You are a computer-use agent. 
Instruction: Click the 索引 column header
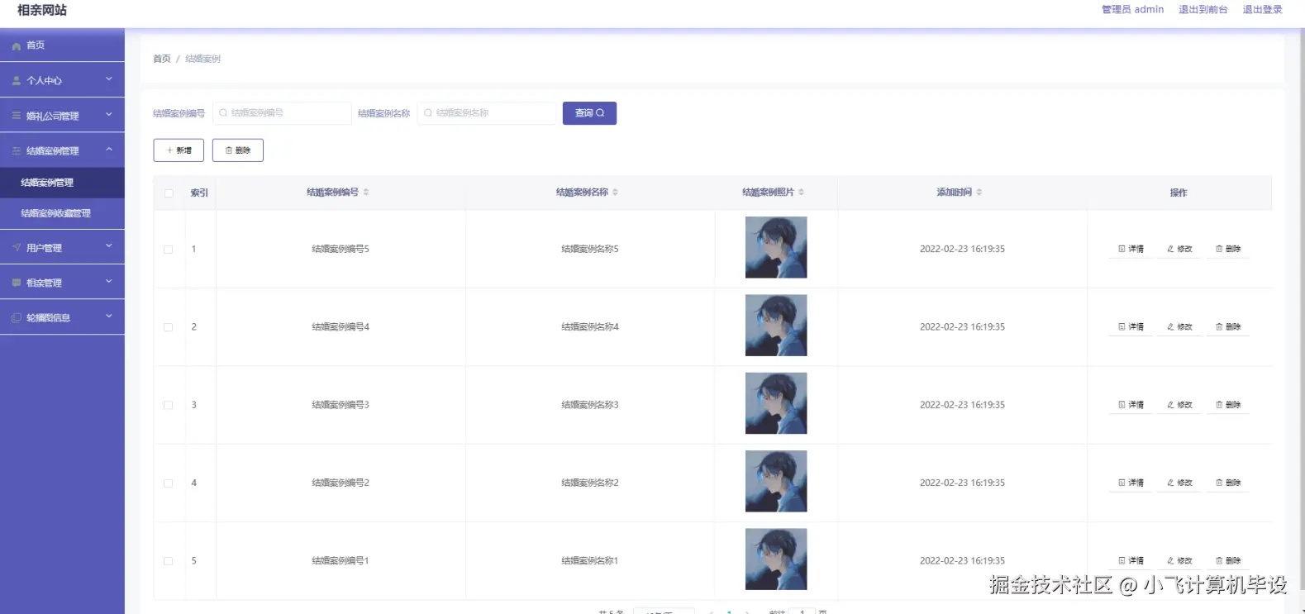(199, 193)
